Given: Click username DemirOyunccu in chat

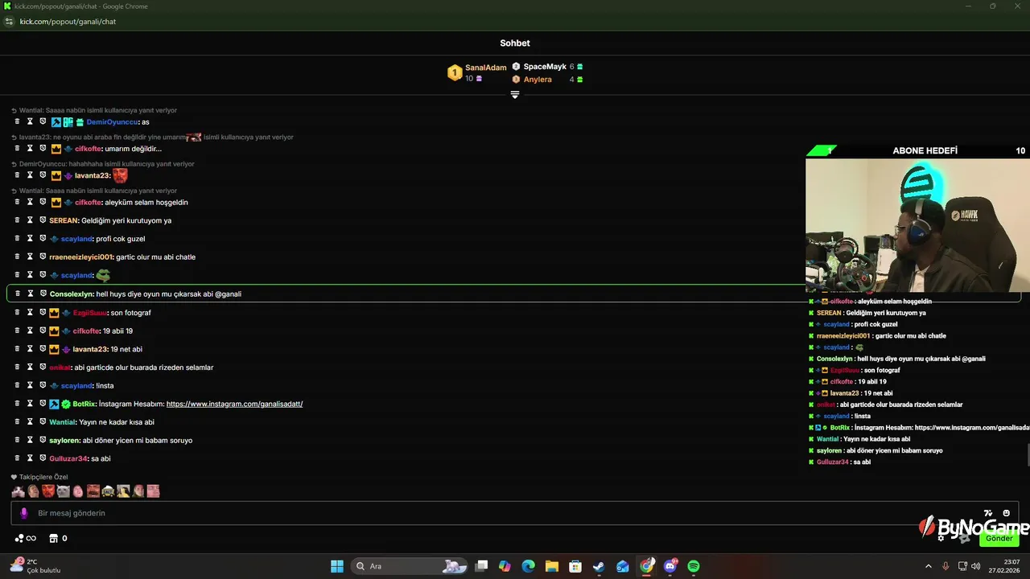Looking at the screenshot, I should (112, 122).
